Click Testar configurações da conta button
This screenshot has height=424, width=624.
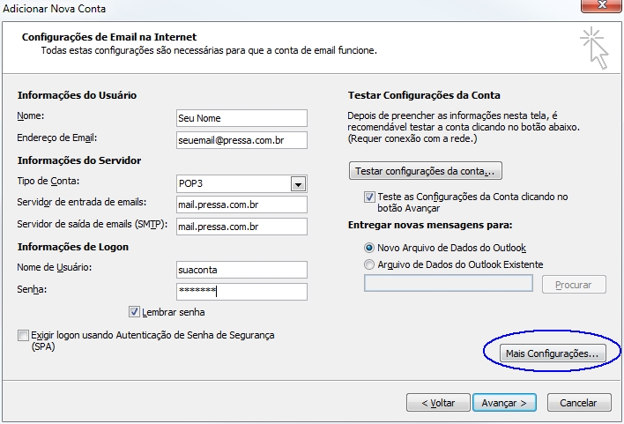(x=426, y=171)
